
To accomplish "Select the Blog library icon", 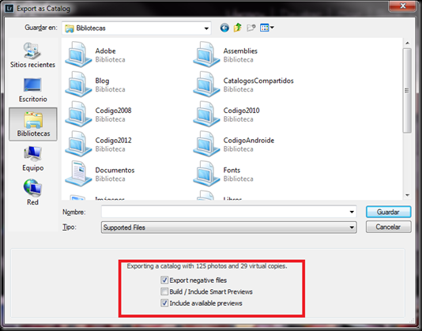I will click(x=78, y=84).
